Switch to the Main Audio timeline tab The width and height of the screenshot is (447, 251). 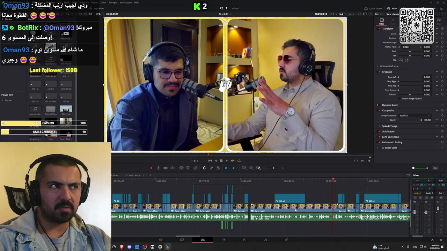click(x=135, y=175)
